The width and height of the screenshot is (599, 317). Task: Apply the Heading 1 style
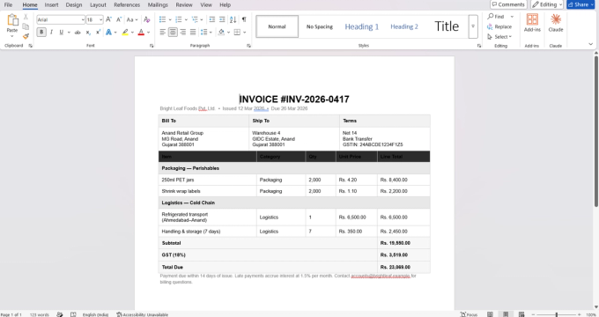(362, 26)
